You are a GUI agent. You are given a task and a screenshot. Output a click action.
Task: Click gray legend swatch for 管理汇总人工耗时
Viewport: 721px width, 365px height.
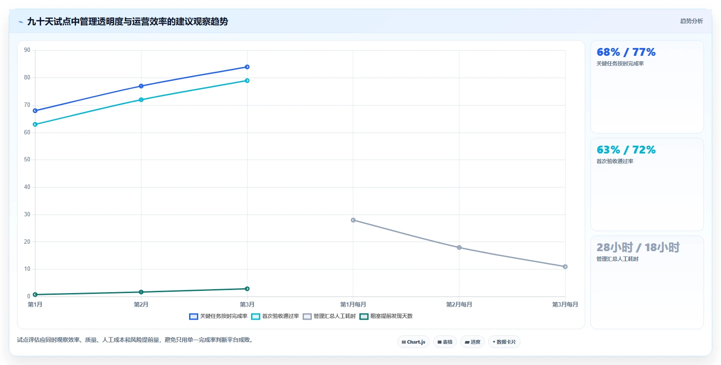307,317
